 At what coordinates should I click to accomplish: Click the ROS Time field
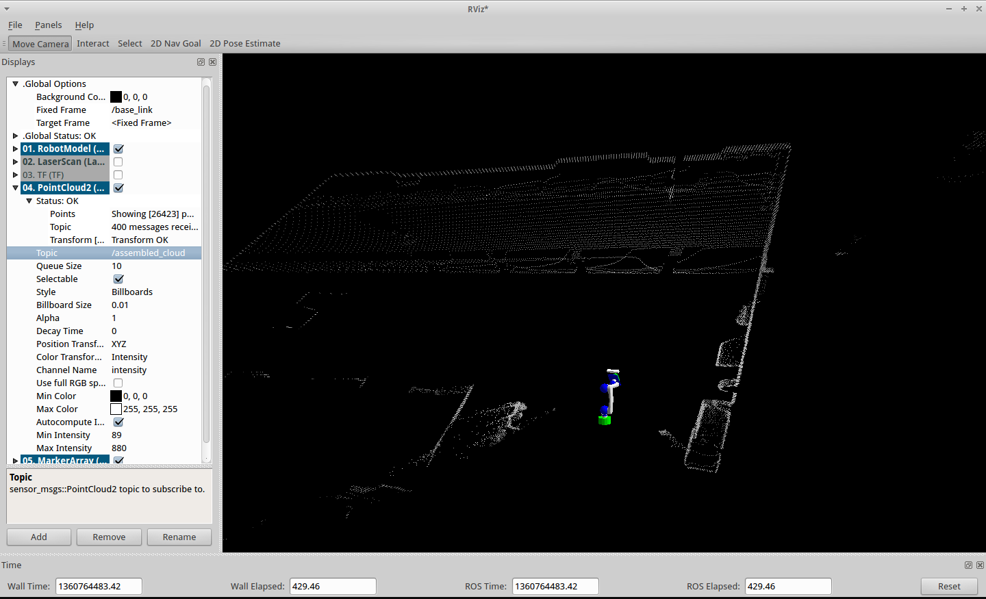[555, 586]
